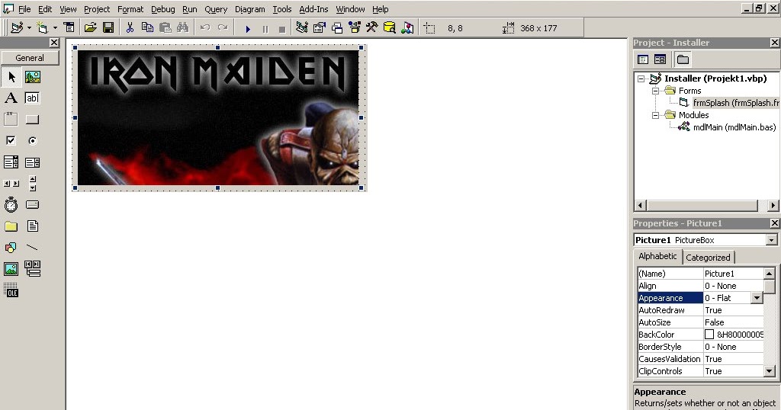The width and height of the screenshot is (781, 410).
Task: Open the Add Standard EXE Project dropdown arrow
Action: pos(29,28)
